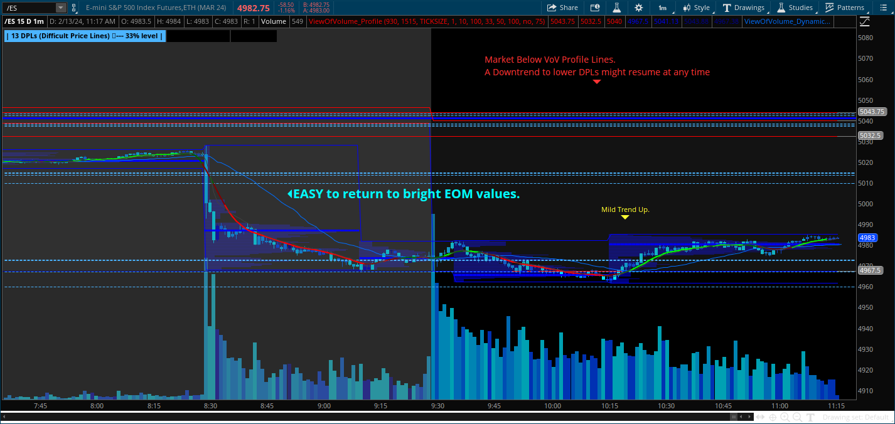Expand the /ES symbol dropdown arrow

pyautogui.click(x=61, y=8)
